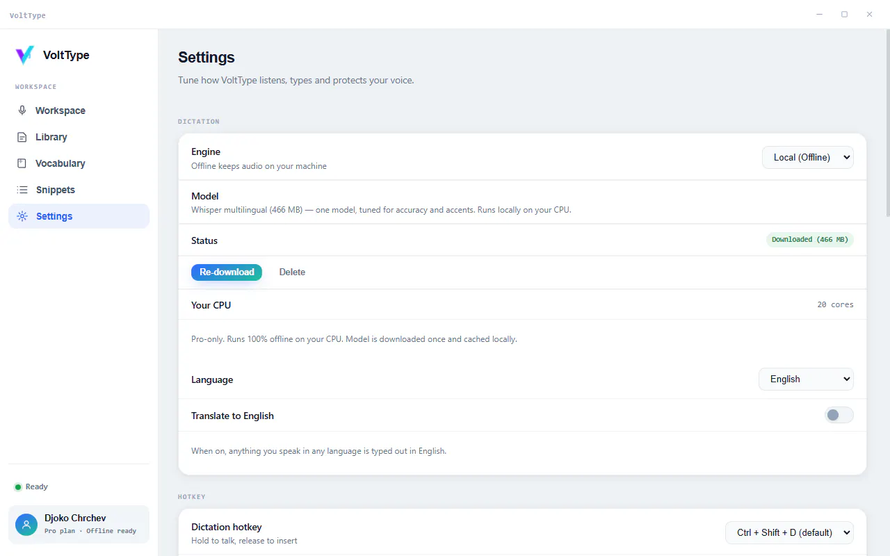Click the "Your CPU" row label
Viewport: 890px width, 556px height.
coord(211,305)
